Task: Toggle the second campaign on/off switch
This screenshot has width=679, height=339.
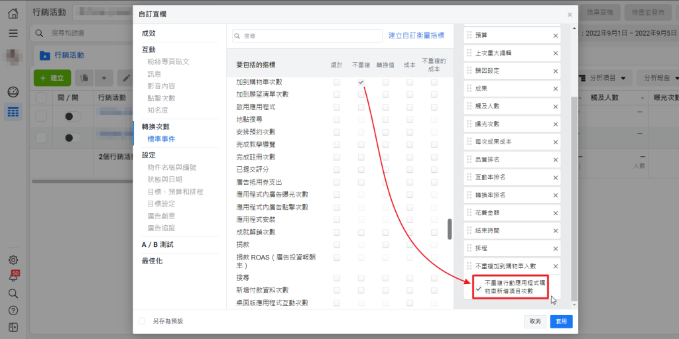Action: click(x=73, y=138)
